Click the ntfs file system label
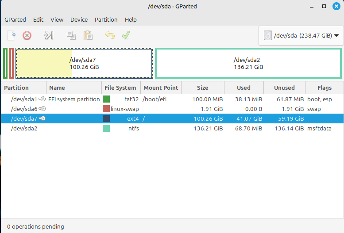This screenshot has height=233, width=344. (134, 128)
